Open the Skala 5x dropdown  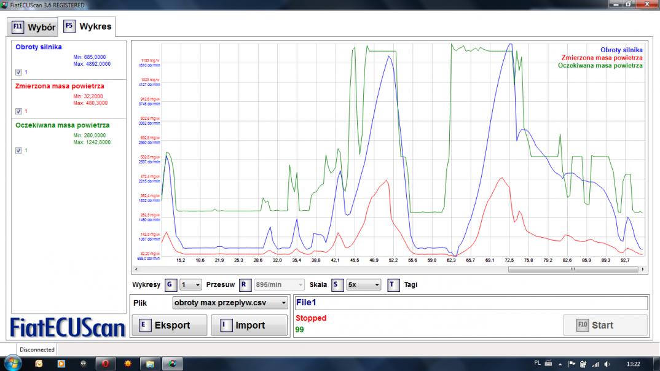point(363,285)
